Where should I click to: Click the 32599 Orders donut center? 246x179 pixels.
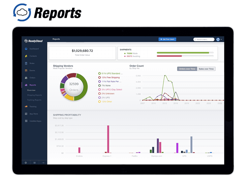(74, 87)
